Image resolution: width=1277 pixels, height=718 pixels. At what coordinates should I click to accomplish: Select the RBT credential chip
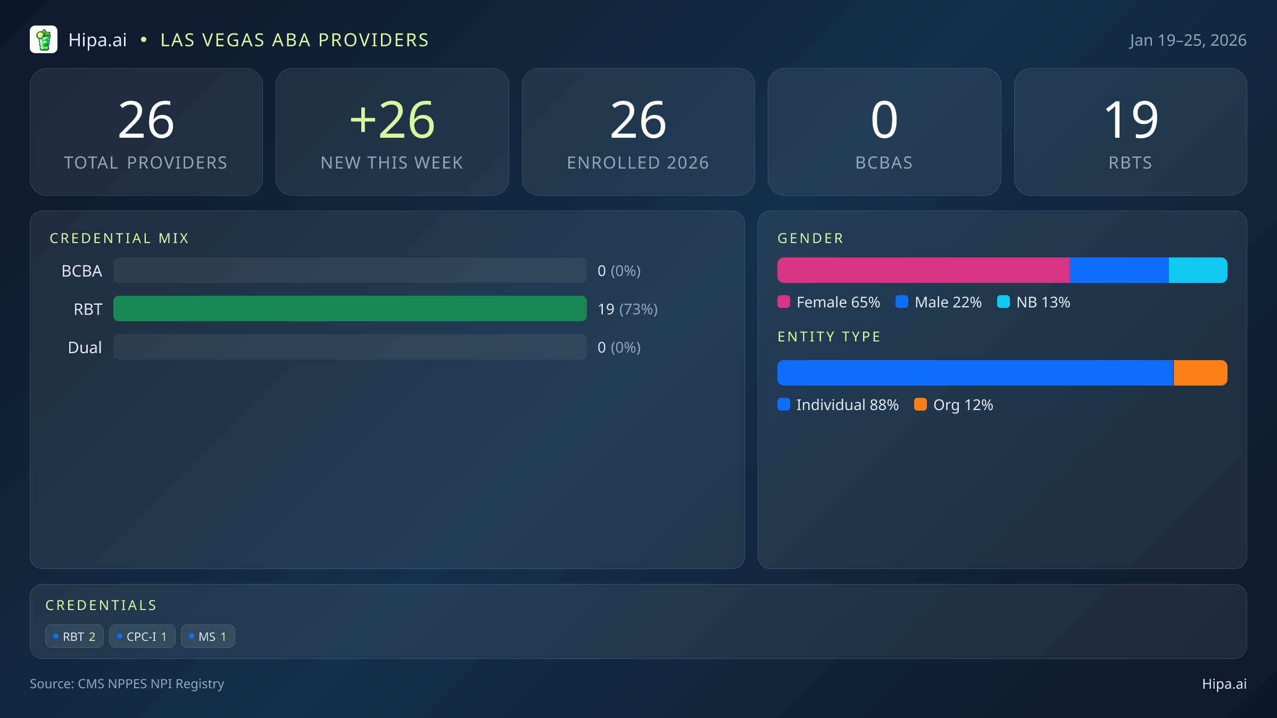point(74,637)
